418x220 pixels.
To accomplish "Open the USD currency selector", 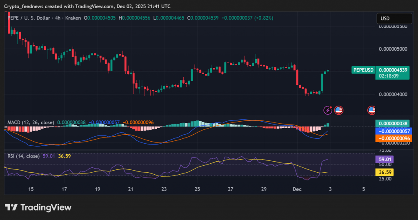I will coord(394,18).
